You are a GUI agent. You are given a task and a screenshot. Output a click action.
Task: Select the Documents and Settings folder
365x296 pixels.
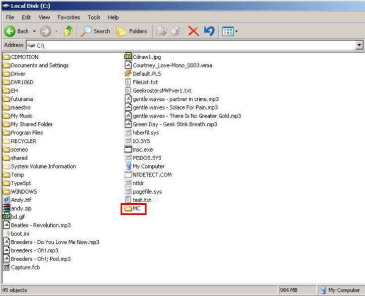(x=36, y=65)
